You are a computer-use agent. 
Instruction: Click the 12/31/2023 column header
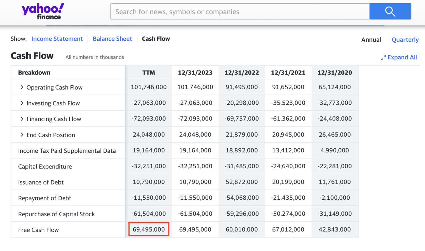click(195, 73)
